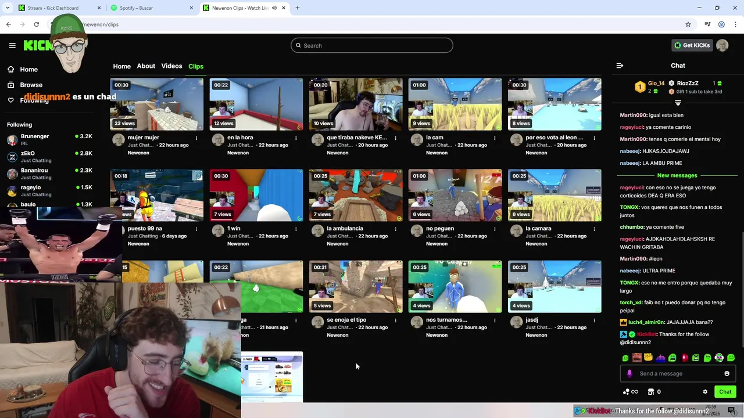Click RiozZzZ in gift leaderboard
Image resolution: width=744 pixels, height=418 pixels.
coord(688,84)
